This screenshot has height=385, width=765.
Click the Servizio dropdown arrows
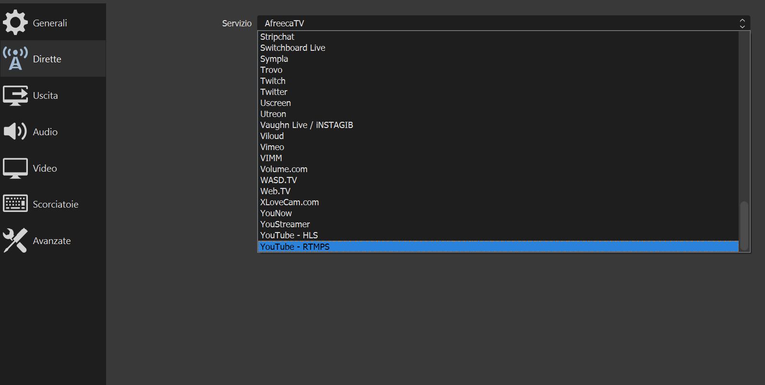click(x=742, y=23)
